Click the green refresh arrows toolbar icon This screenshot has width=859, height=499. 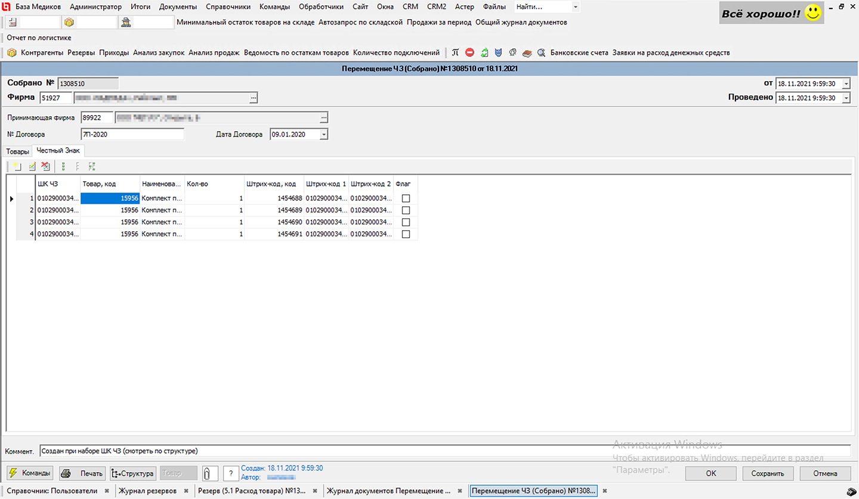[x=484, y=53]
